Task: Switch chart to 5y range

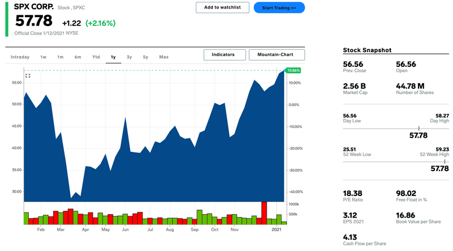Action: point(146,57)
